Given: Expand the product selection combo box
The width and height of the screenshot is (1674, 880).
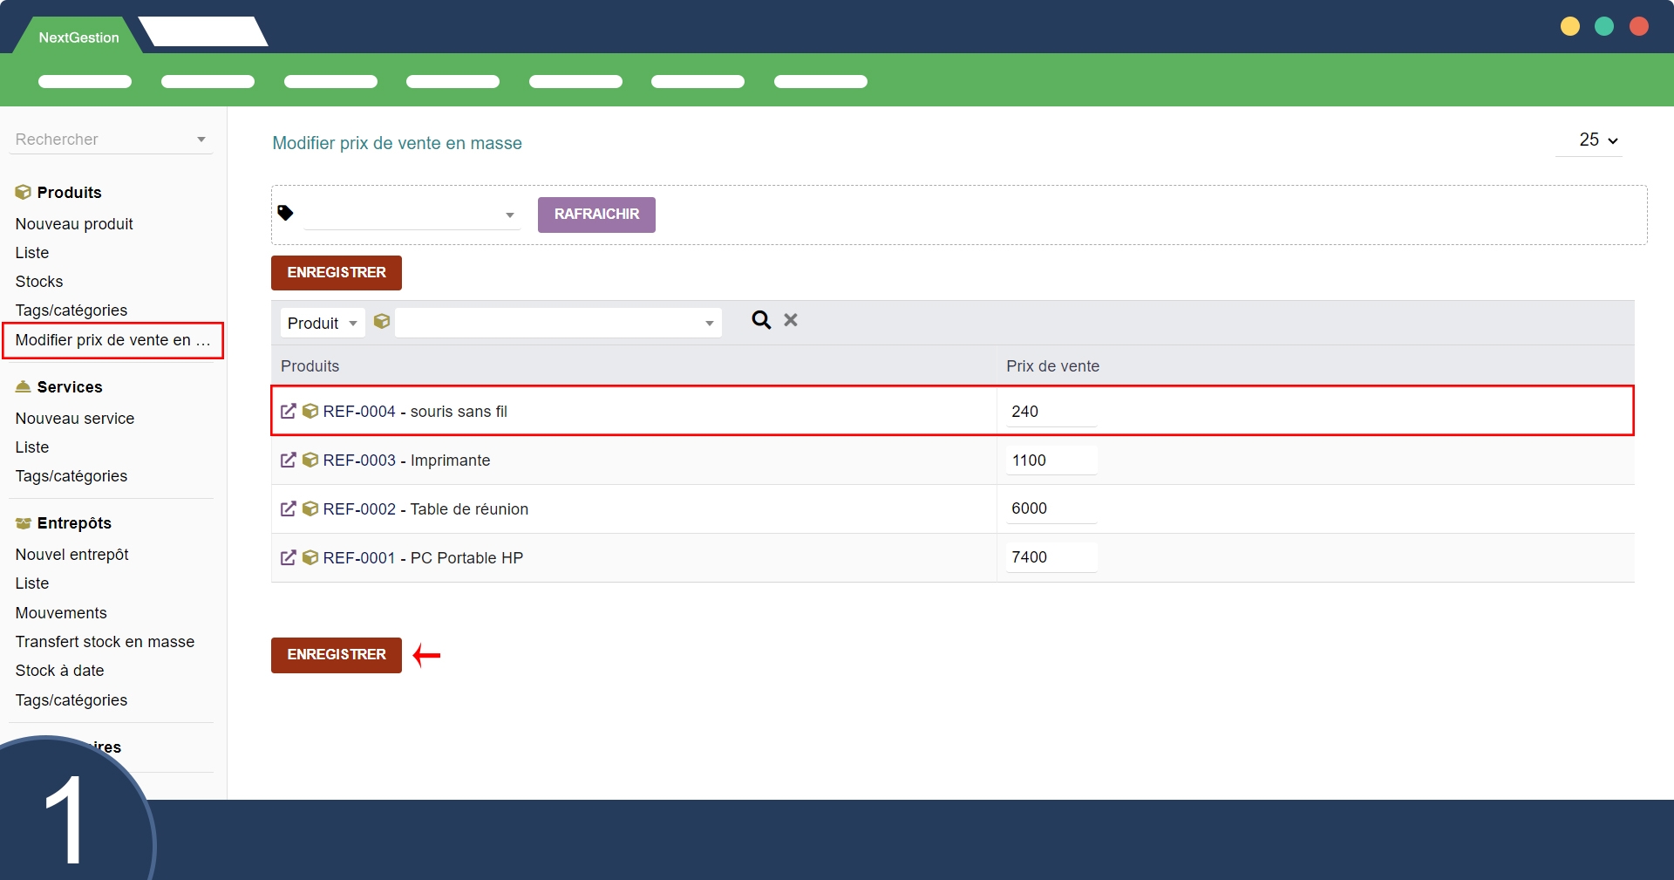Looking at the screenshot, I should click(x=709, y=324).
